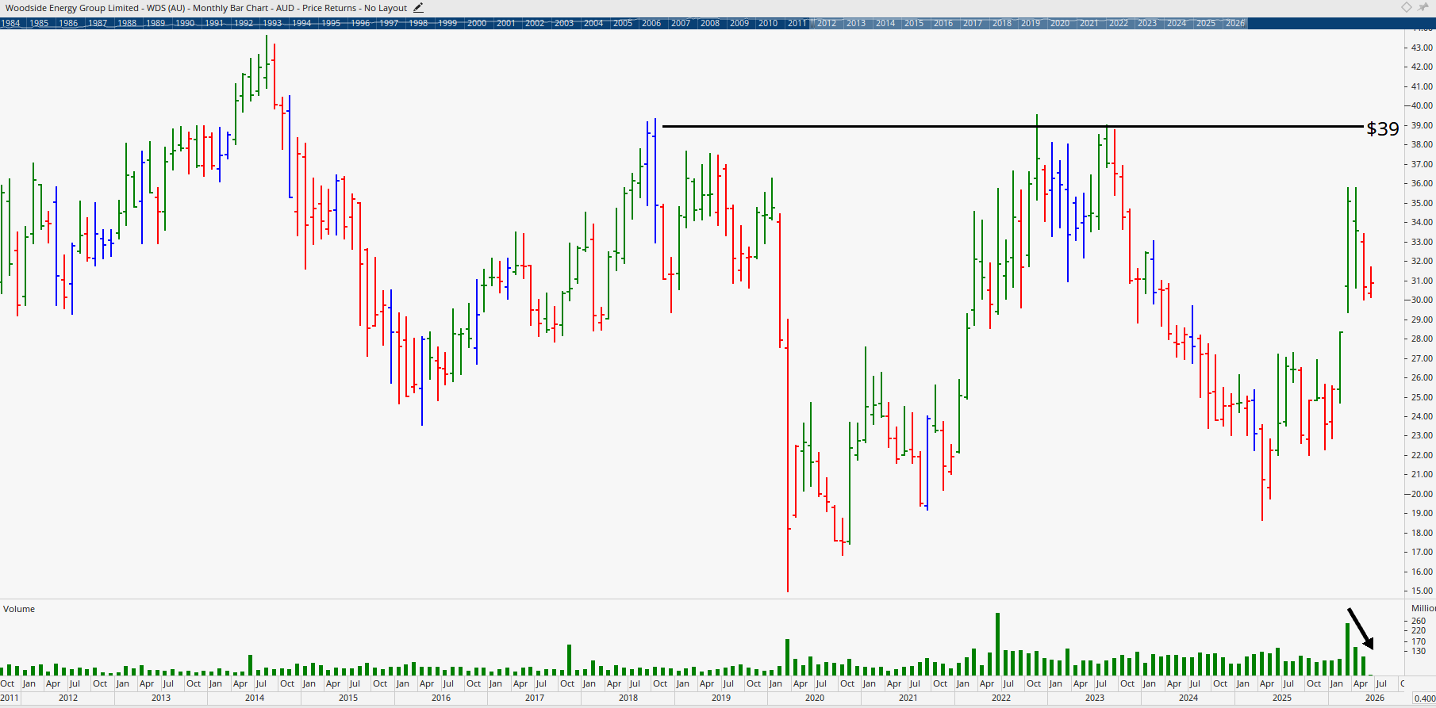The image size is (1436, 708).
Task: Click the tallest volume bar in early 2022
Action: [x=997, y=644]
